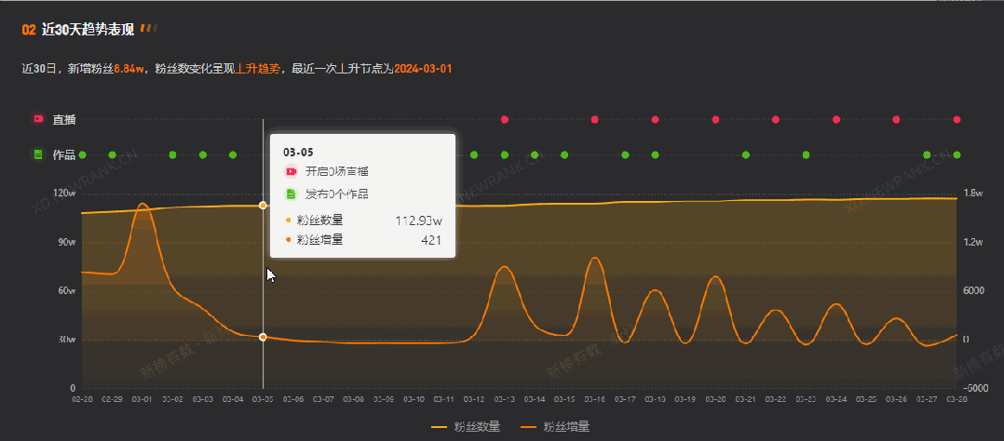Image resolution: width=1004 pixels, height=441 pixels.
Task: Click the 6000 right axis label
Action: (973, 290)
